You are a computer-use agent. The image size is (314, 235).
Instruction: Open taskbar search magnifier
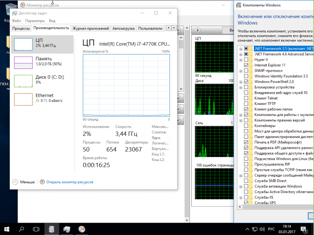(22, 229)
